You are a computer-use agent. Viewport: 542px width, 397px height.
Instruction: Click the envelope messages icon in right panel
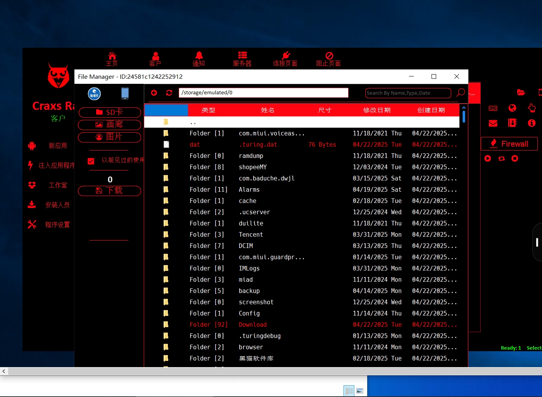pos(493,123)
